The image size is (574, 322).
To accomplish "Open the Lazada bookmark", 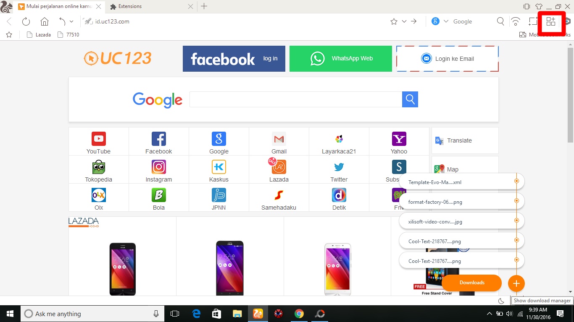I will (x=39, y=35).
